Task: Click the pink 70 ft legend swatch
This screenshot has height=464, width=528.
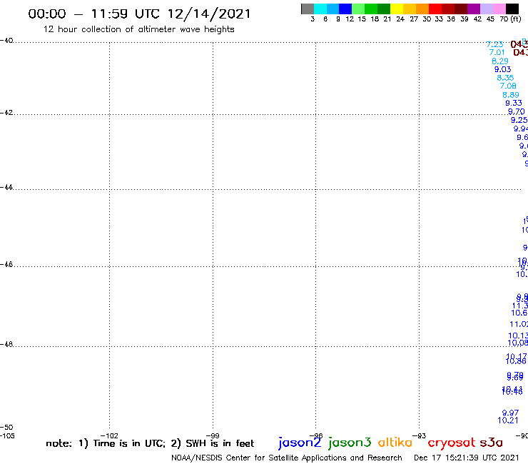Action: click(x=499, y=9)
